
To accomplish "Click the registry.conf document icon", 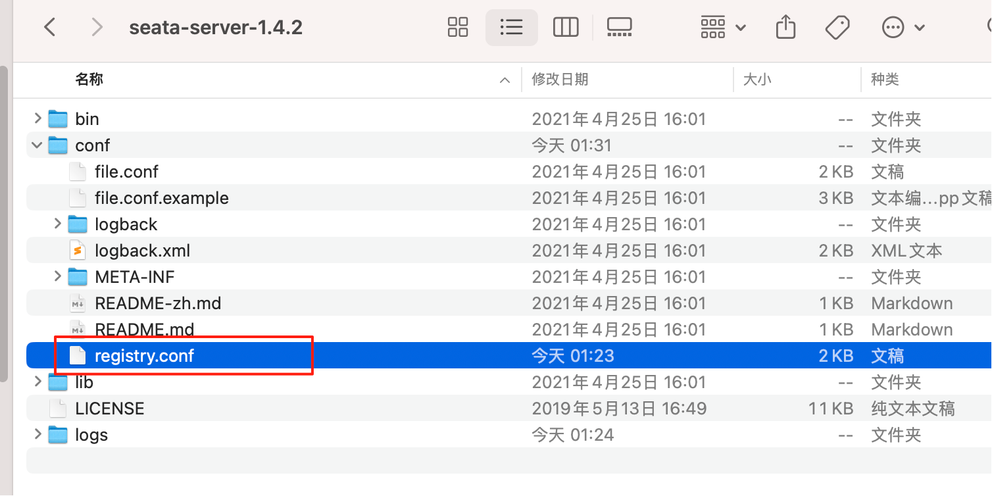I will 78,356.
